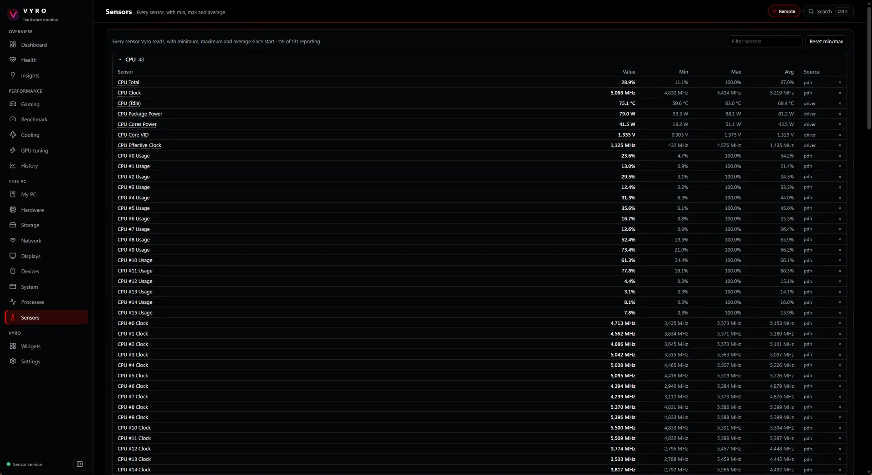Open Health heart icon in sidebar

point(13,59)
